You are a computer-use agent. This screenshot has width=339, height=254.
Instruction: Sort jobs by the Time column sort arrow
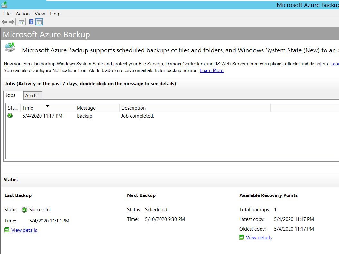(x=48, y=106)
